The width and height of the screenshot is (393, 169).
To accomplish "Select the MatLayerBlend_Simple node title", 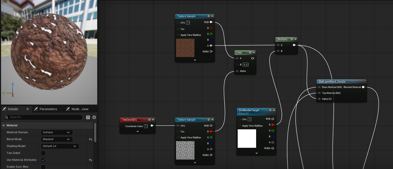I will [332, 82].
